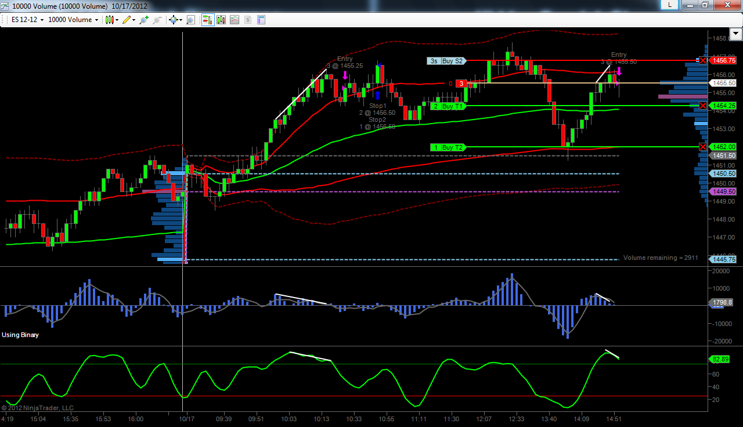Select the 1 Buy T2 target order label

point(448,147)
